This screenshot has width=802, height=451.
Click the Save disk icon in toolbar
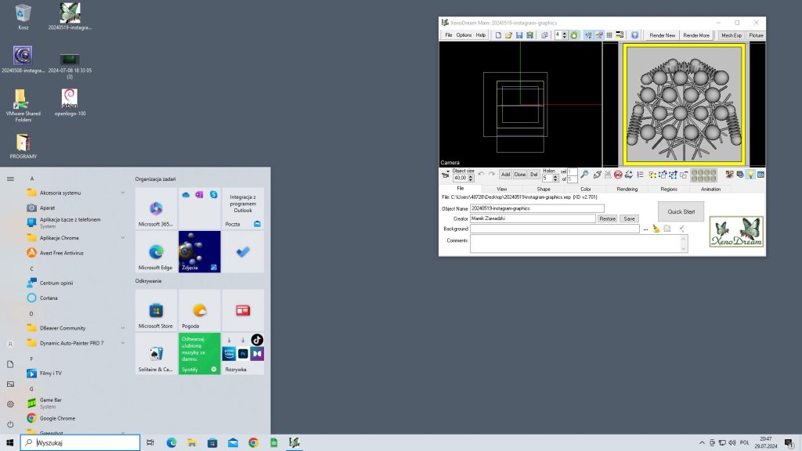[x=519, y=35]
